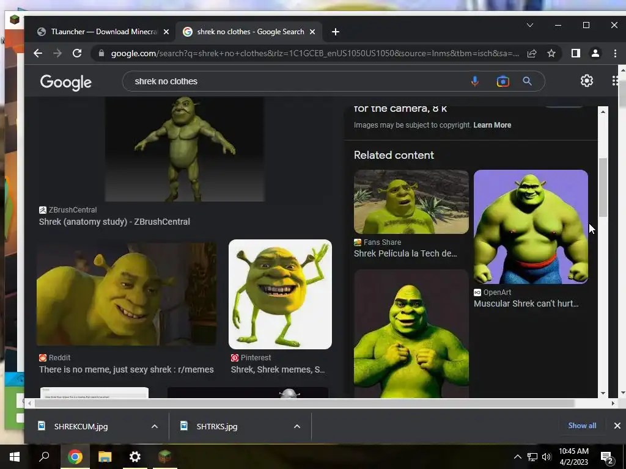Image resolution: width=626 pixels, height=469 pixels.
Task: Expand options for SHREKCUM.jpg download
Action: pos(155,427)
